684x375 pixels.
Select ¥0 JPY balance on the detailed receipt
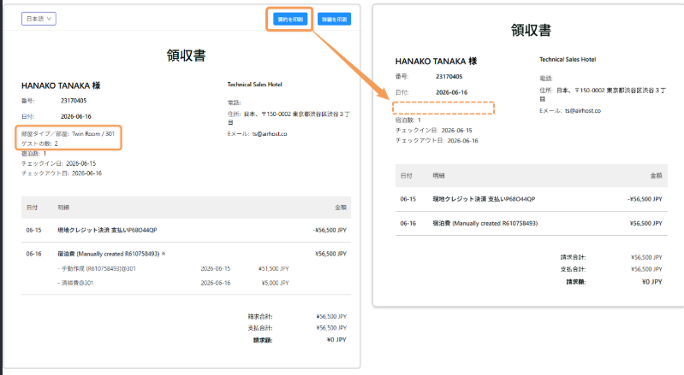pos(336,340)
